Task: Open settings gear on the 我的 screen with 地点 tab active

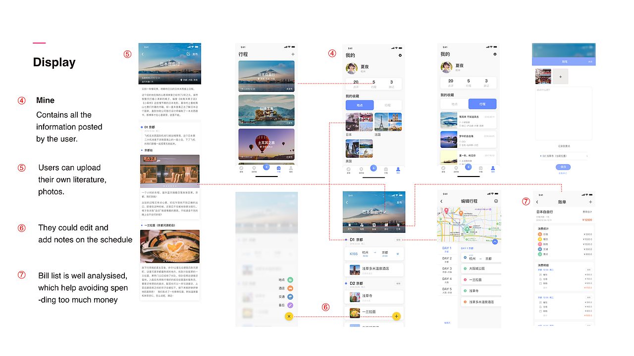Action: [x=400, y=55]
